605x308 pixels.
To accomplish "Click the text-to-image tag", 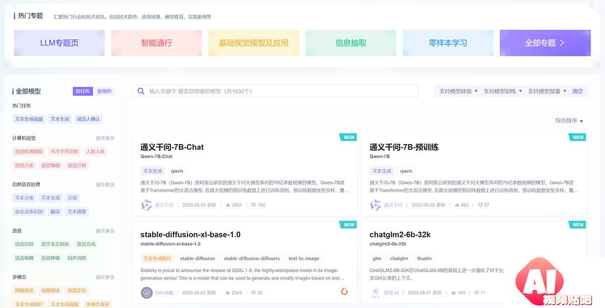I will (x=304, y=258).
